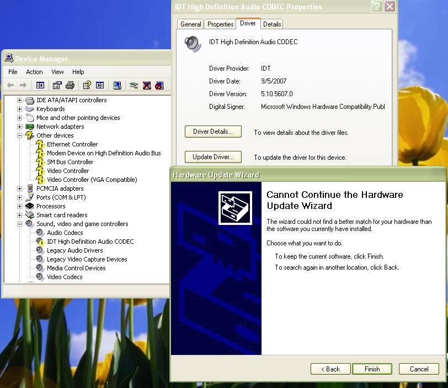448x388 pixels.
Task: Click the context Help button in Properties title bar
Action: [x=377, y=6]
